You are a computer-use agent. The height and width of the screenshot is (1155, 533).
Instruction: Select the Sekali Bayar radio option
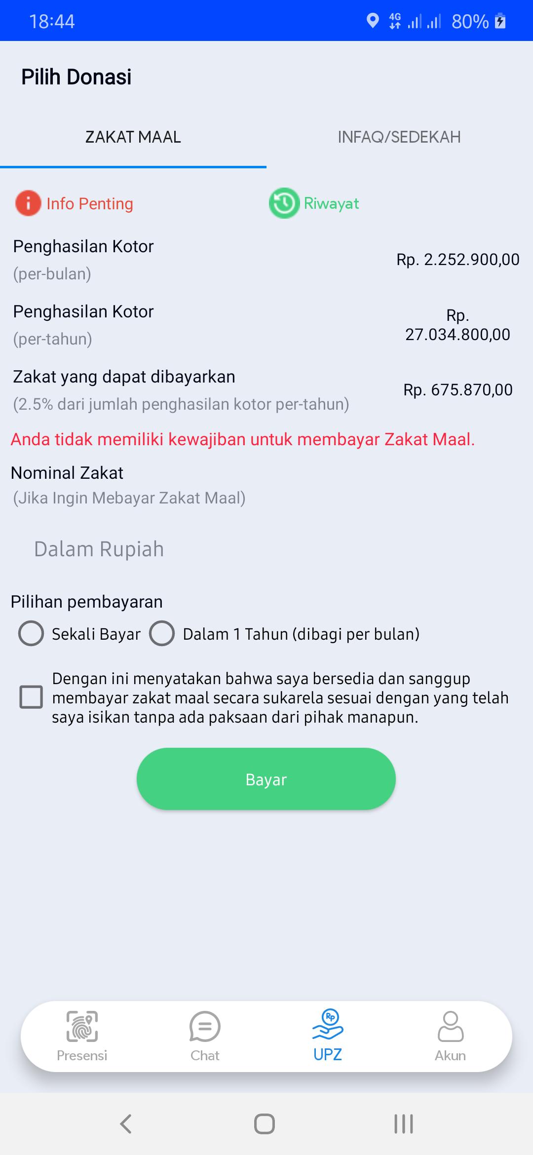pyautogui.click(x=31, y=633)
